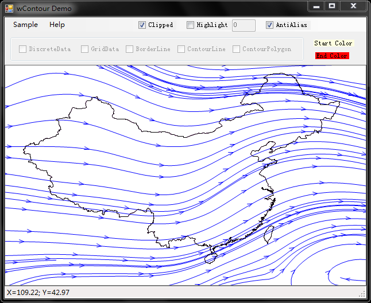
Task: Uncheck the Clipped checkbox
Action: (142, 25)
